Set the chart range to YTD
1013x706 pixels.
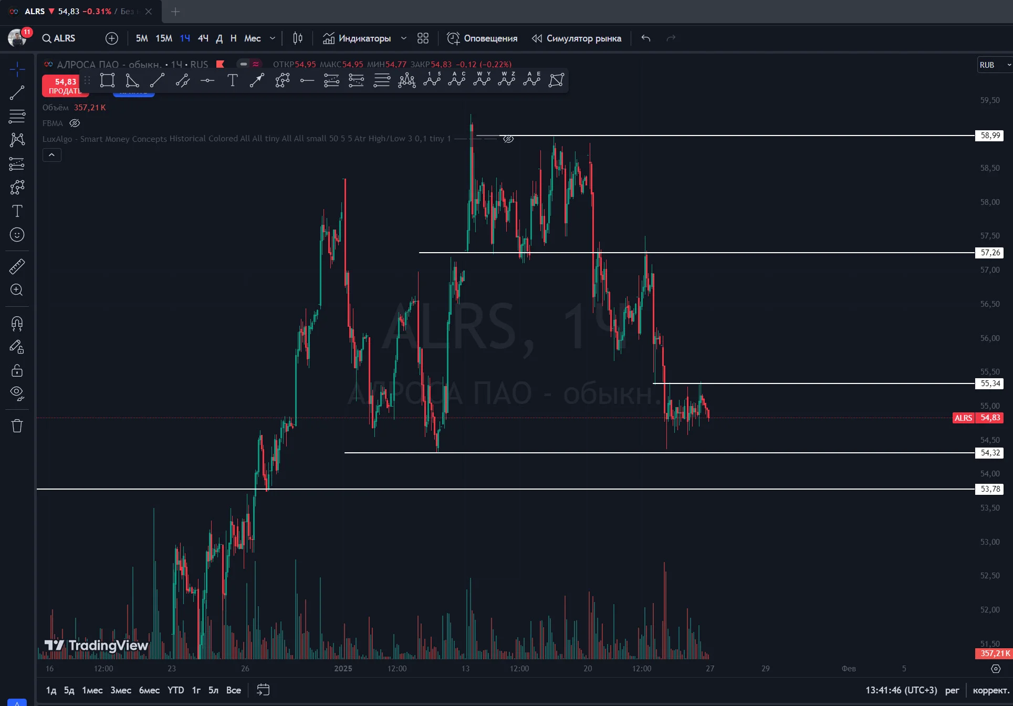coord(176,690)
